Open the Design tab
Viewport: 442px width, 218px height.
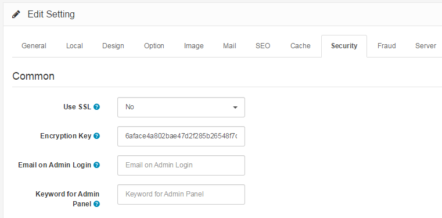click(x=113, y=46)
